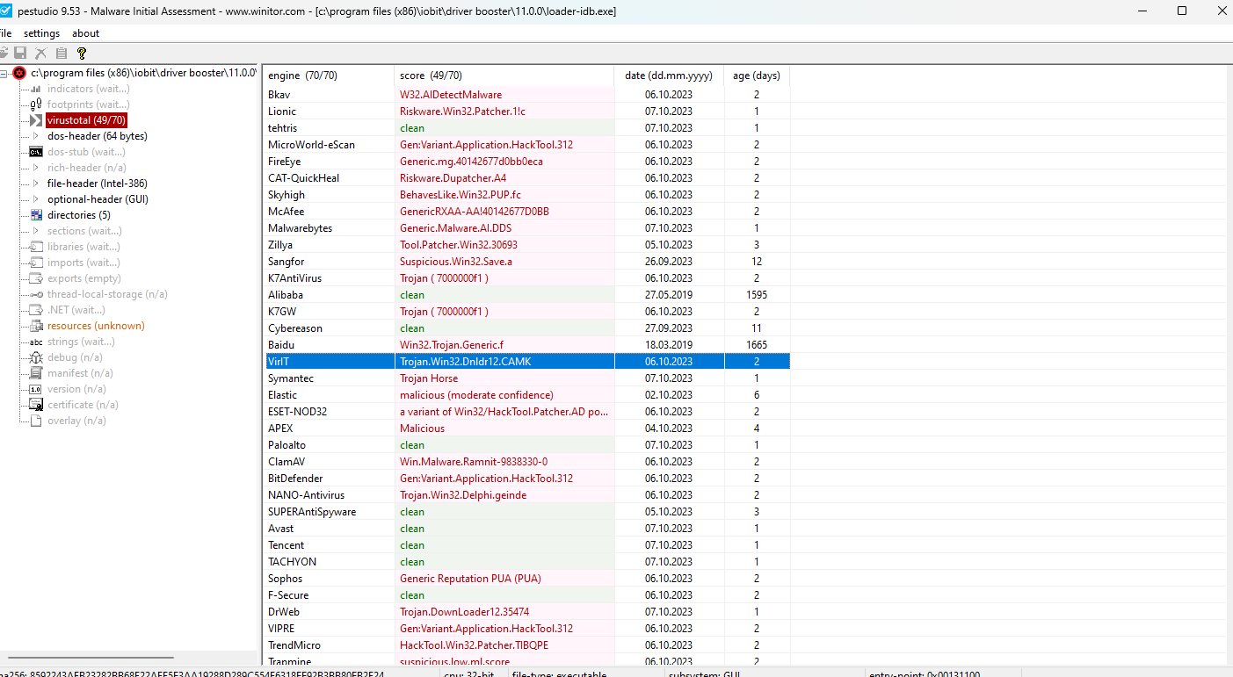Select the libraries icon in tree

pos(36,247)
